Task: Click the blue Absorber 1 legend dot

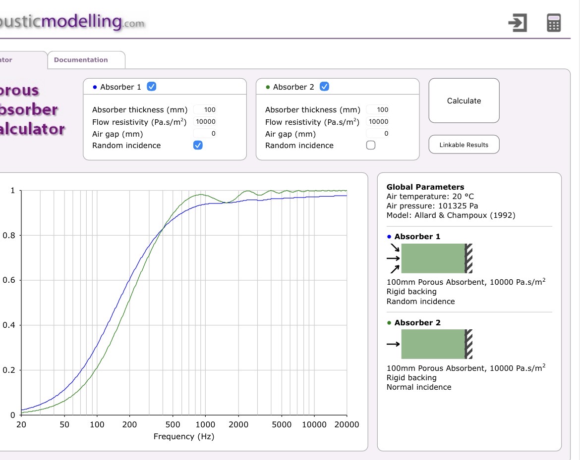Action: pos(95,87)
